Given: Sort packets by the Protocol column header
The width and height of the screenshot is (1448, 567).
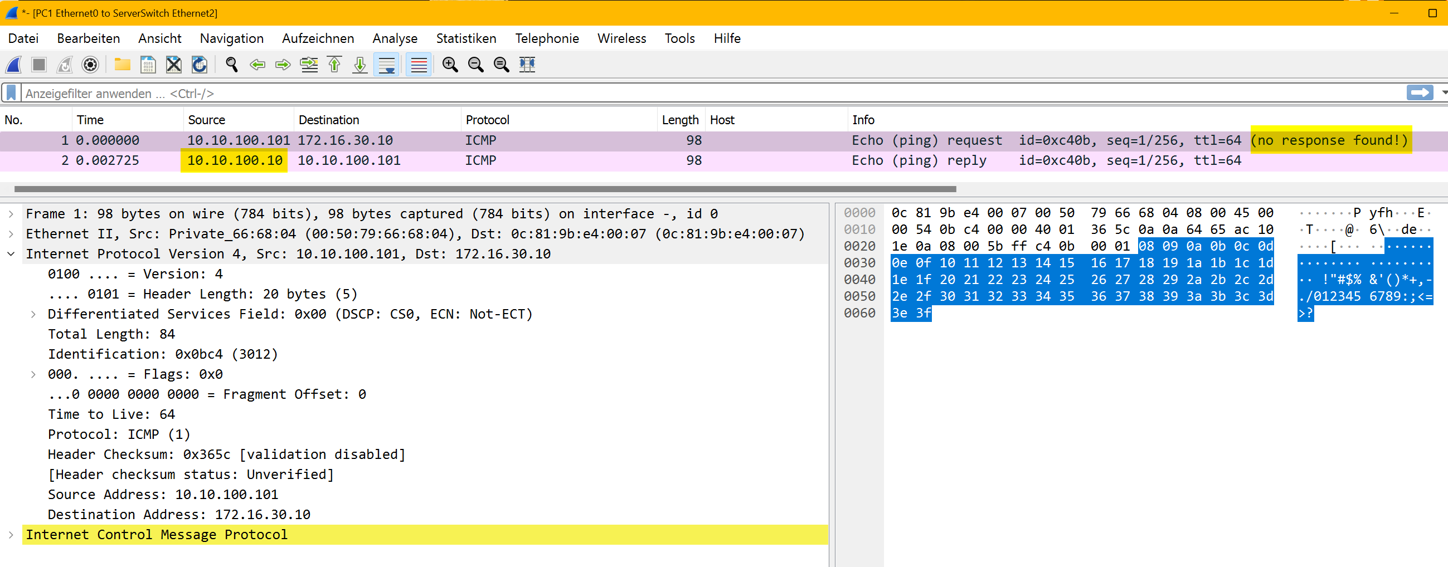Looking at the screenshot, I should pos(487,120).
